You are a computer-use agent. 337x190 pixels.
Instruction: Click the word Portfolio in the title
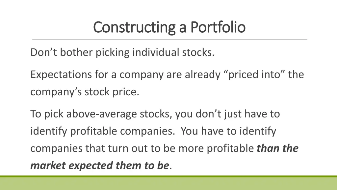click(218, 27)
